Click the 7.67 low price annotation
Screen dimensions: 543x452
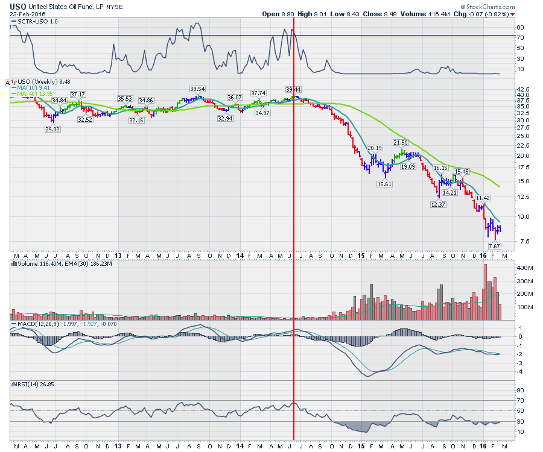(495, 246)
